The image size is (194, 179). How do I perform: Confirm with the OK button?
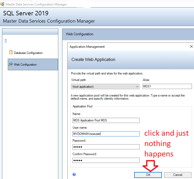click(x=148, y=175)
